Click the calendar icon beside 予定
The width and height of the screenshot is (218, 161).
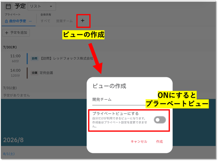coord(8,6)
